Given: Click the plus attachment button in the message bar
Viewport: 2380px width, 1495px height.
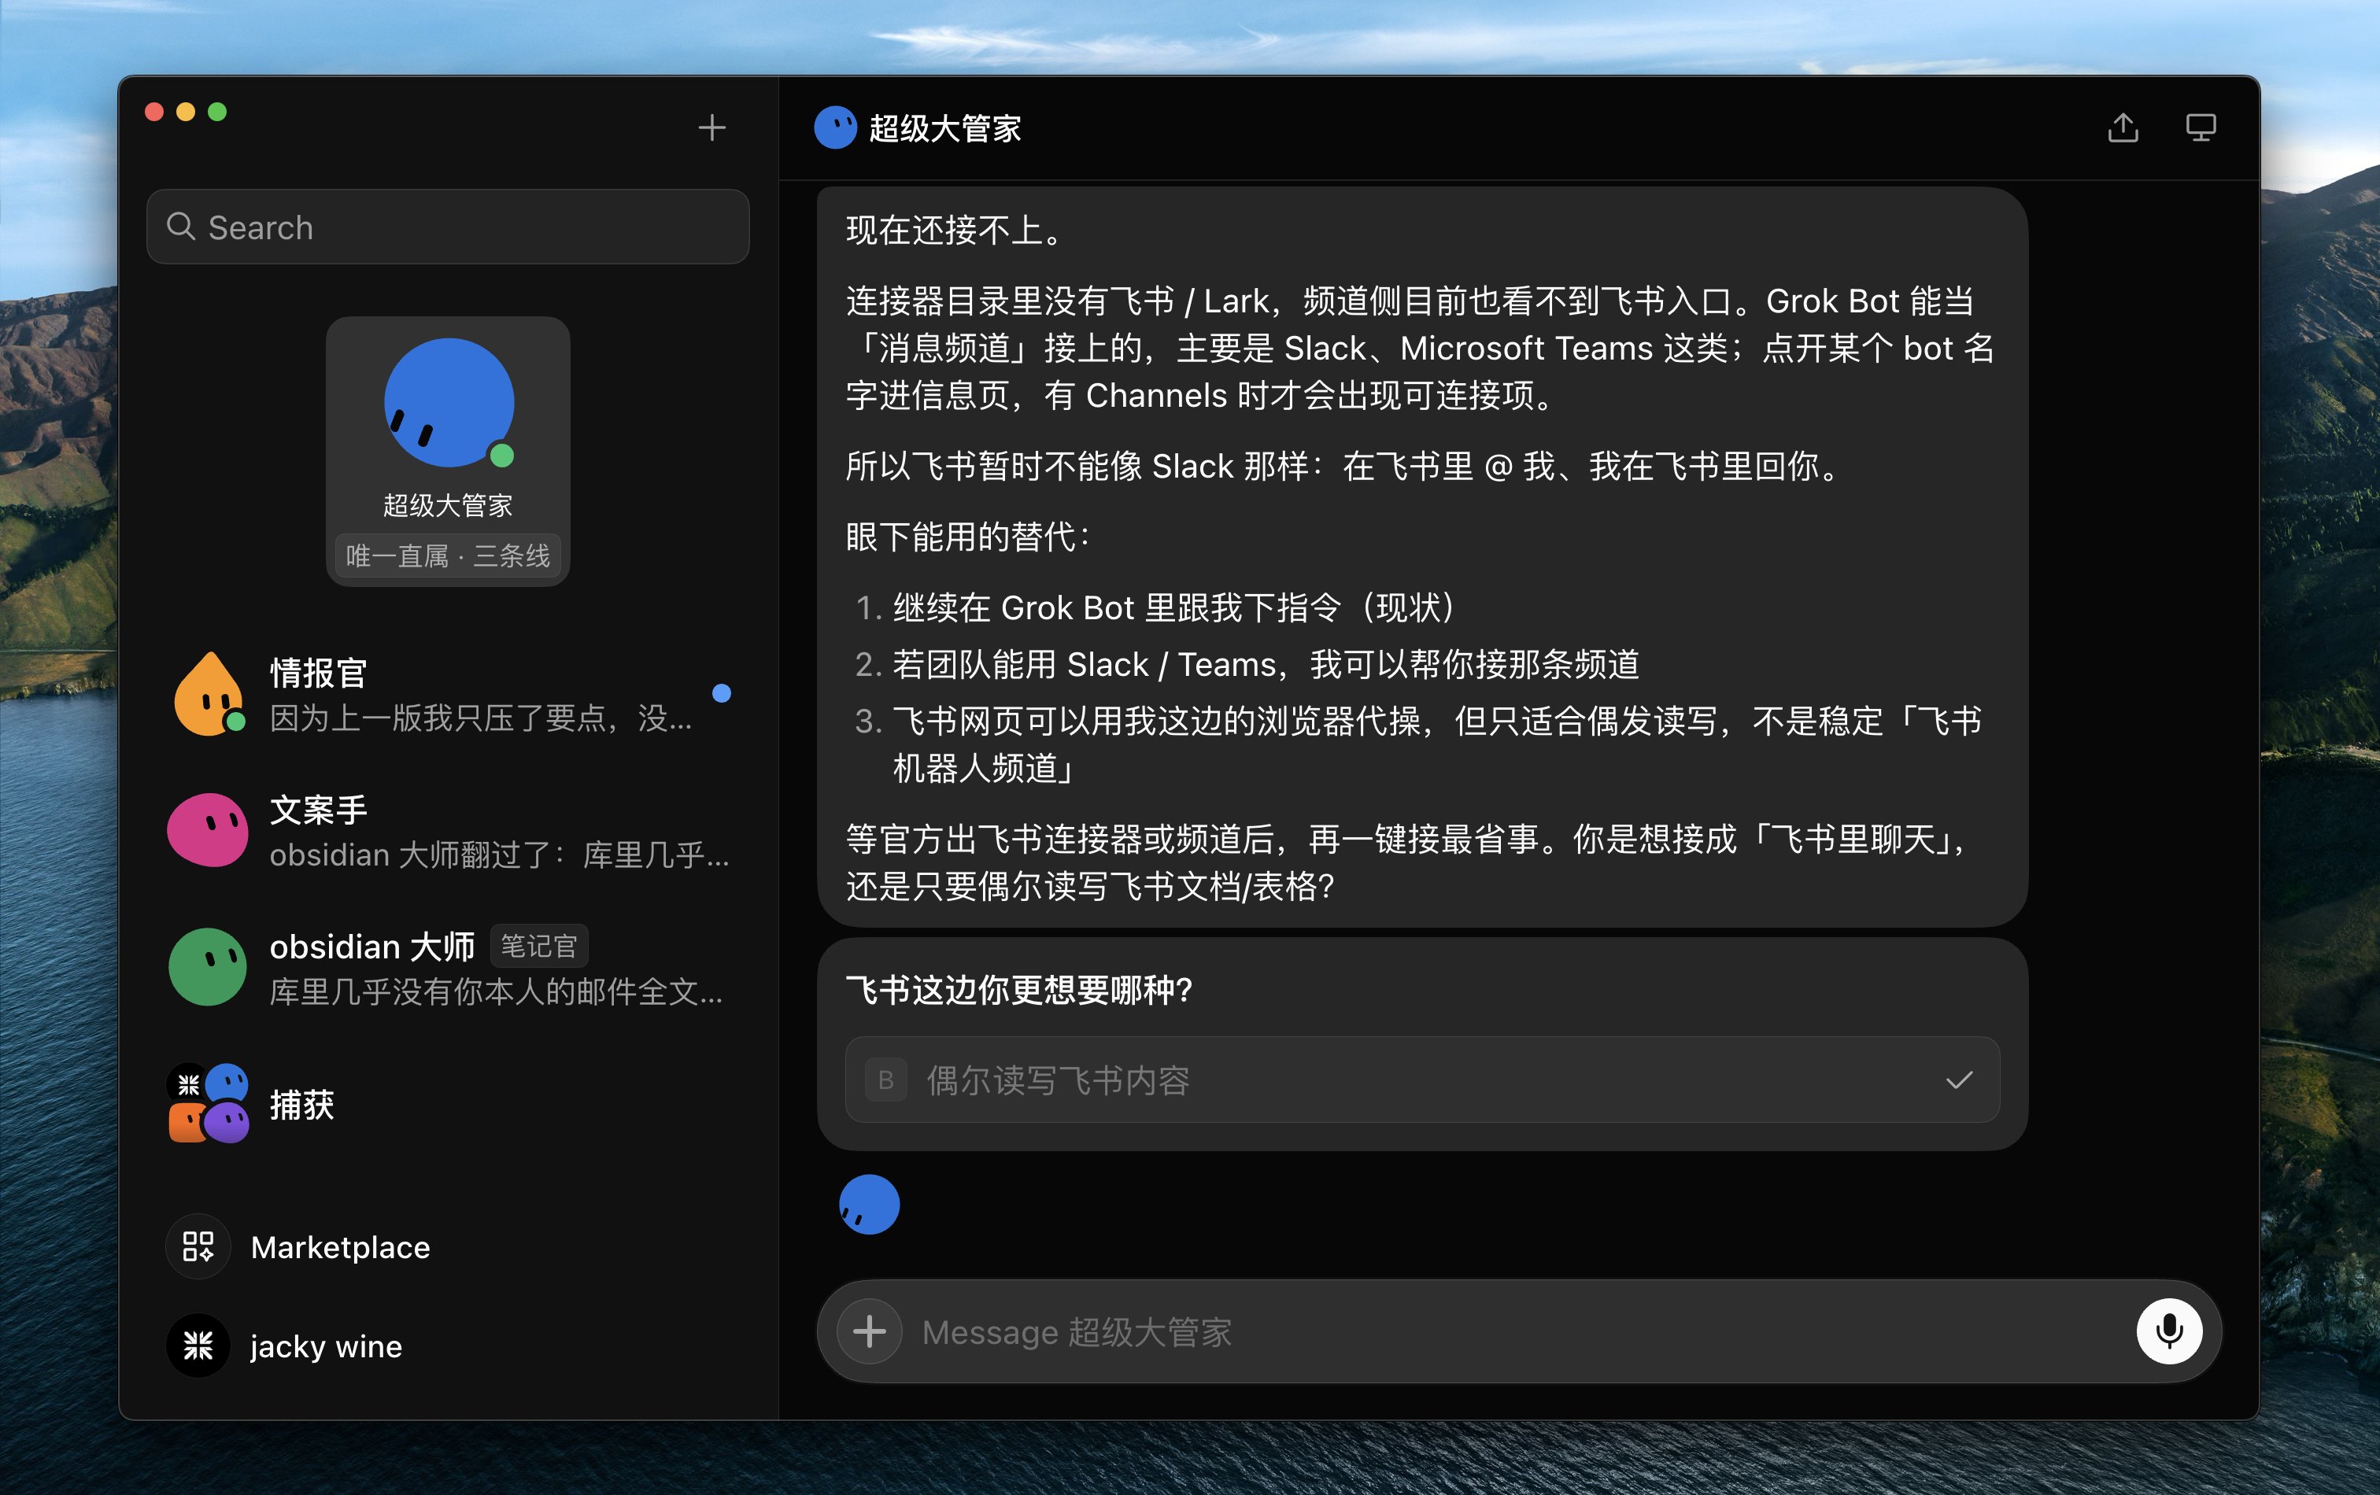Looking at the screenshot, I should pyautogui.click(x=869, y=1332).
